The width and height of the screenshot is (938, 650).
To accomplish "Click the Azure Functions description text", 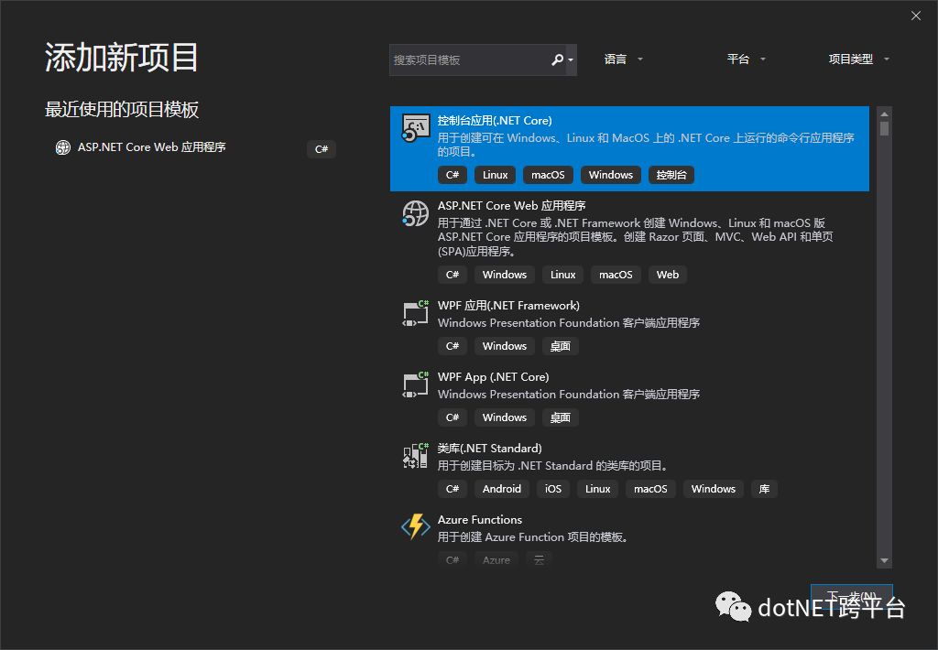I will pos(533,537).
